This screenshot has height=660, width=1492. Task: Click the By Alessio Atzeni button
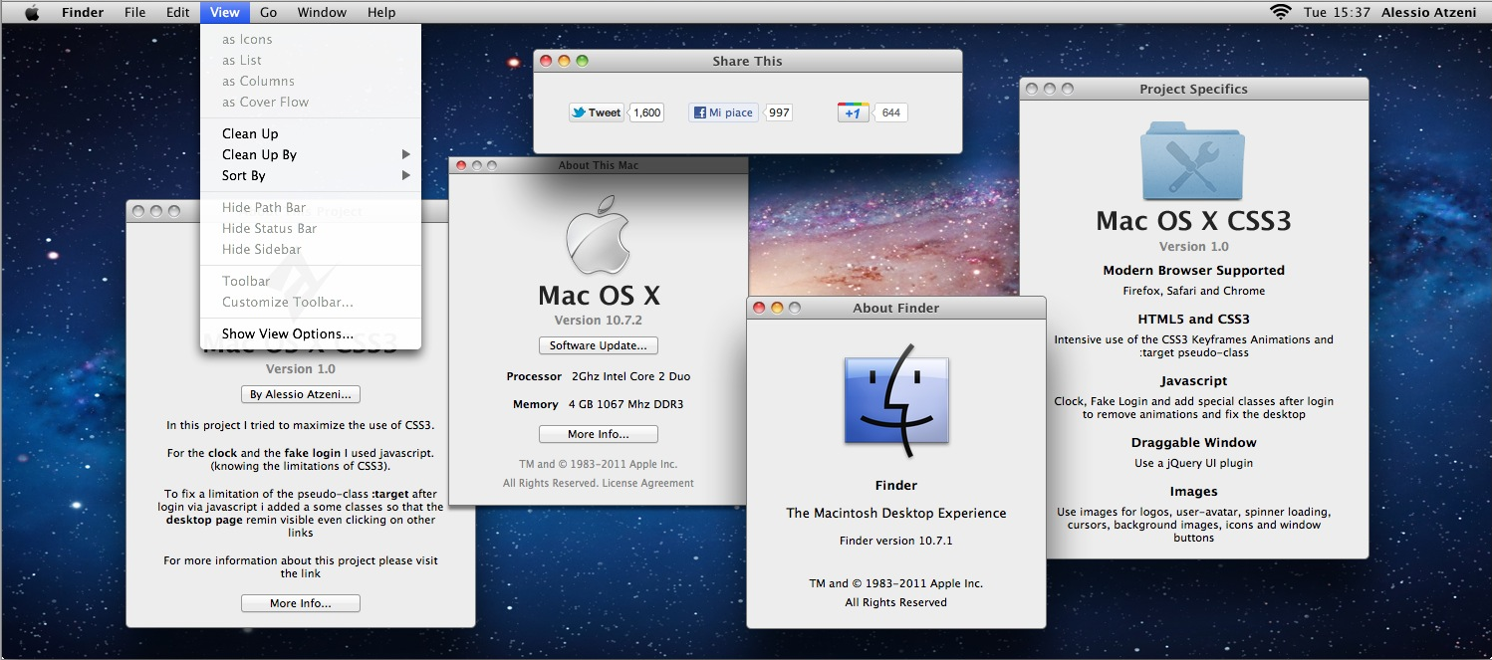(x=300, y=394)
